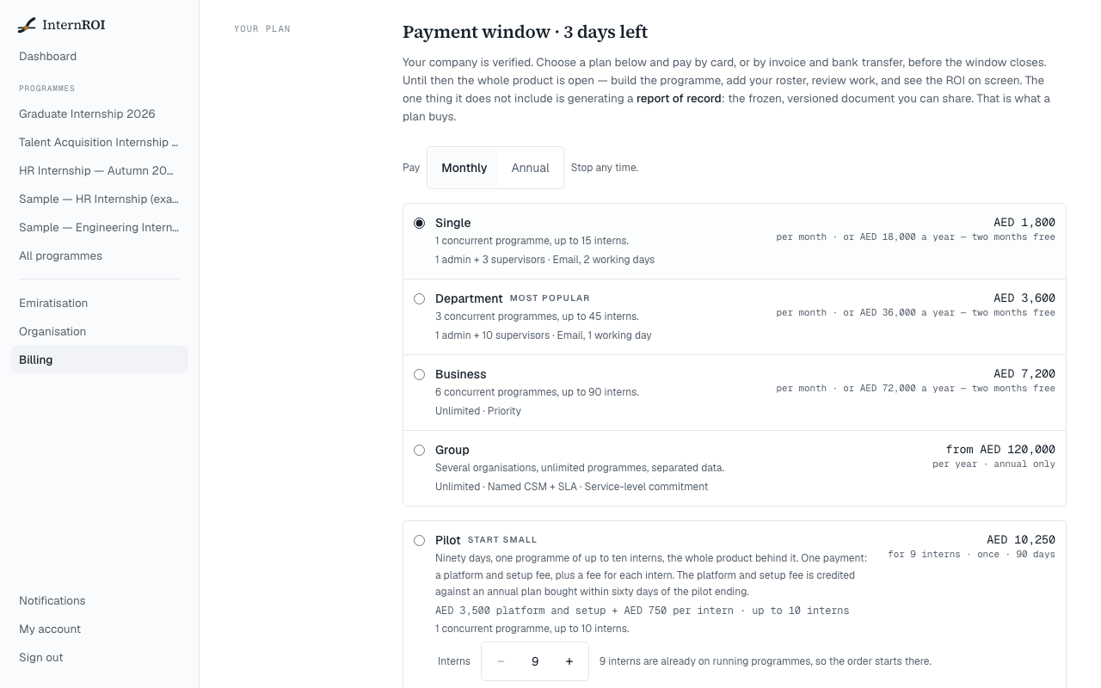Choose the Department plan radio button
The width and height of the screenshot is (1101, 688).
pos(419,298)
